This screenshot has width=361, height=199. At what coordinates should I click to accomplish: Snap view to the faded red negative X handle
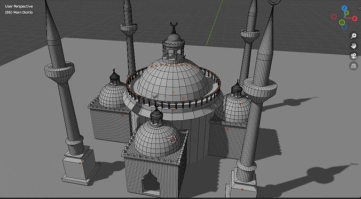tap(334, 16)
